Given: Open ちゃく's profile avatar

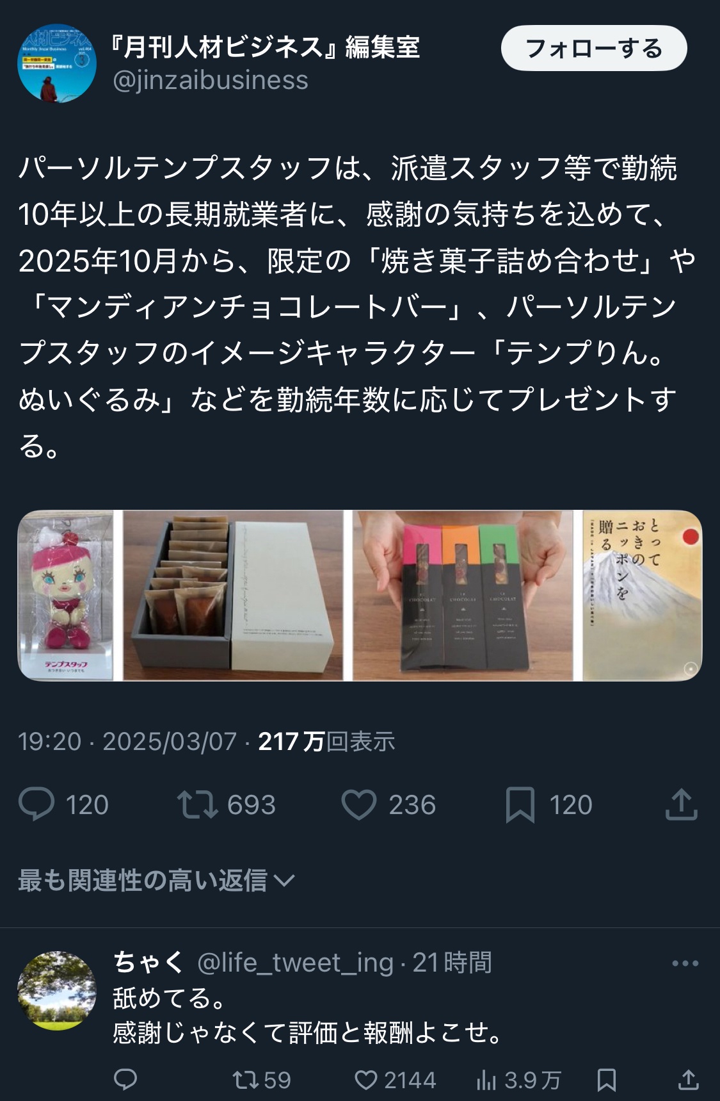Looking at the screenshot, I should (x=57, y=991).
